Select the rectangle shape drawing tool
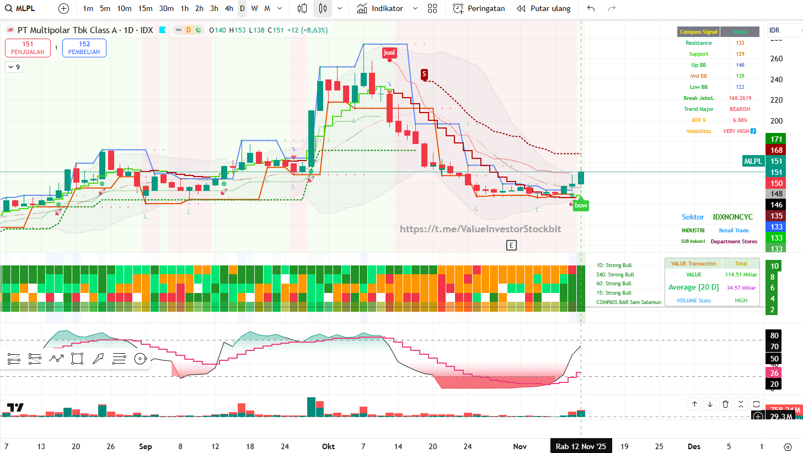Screen dimensions: 803x453 pos(77,359)
